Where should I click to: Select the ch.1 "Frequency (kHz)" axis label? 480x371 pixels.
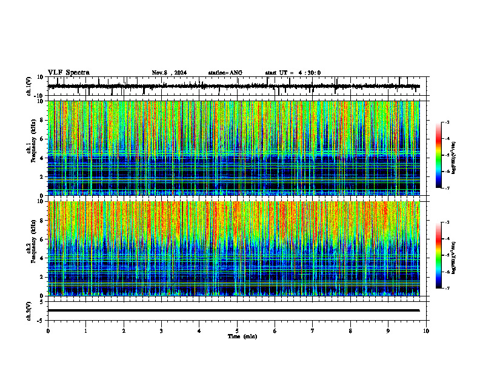[x=33, y=142]
